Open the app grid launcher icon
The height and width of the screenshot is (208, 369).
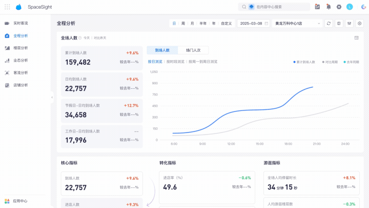point(7,7)
